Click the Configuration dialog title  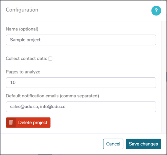point(22,10)
